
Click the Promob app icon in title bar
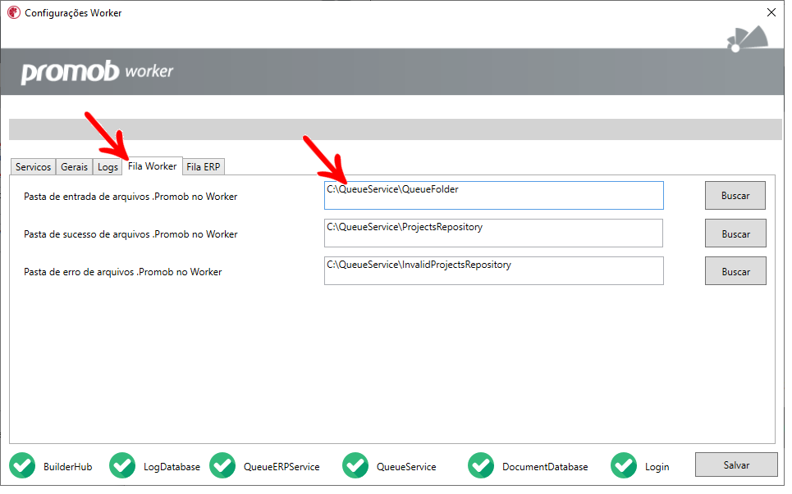click(14, 13)
